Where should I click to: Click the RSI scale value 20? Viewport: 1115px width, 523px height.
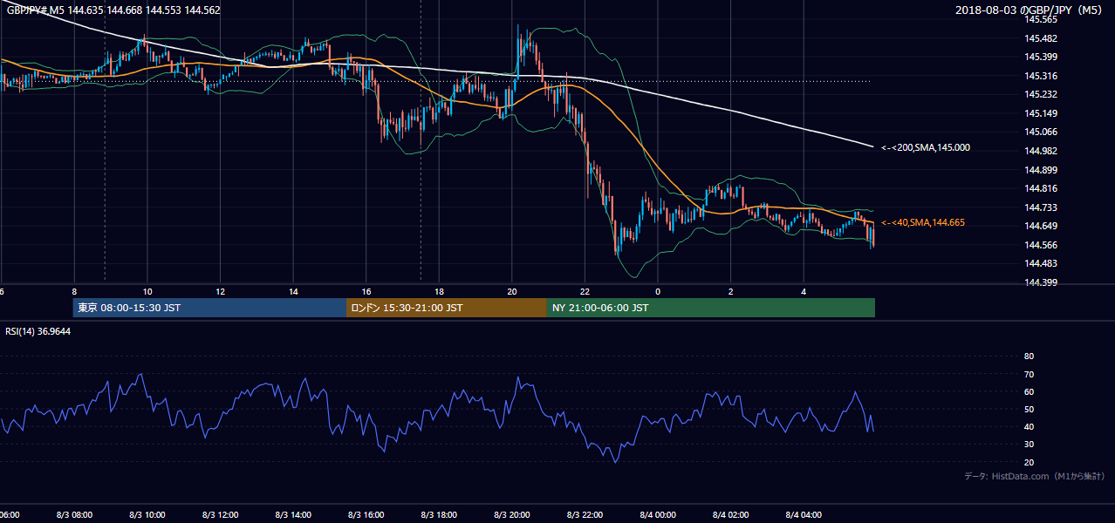coord(1029,462)
